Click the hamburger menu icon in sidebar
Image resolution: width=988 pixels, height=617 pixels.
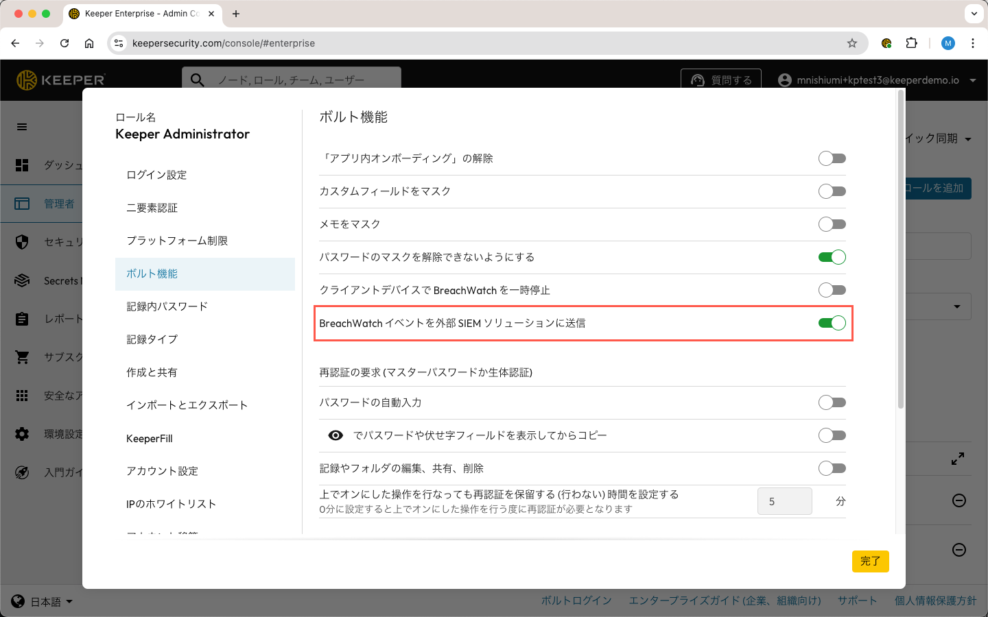click(x=22, y=127)
